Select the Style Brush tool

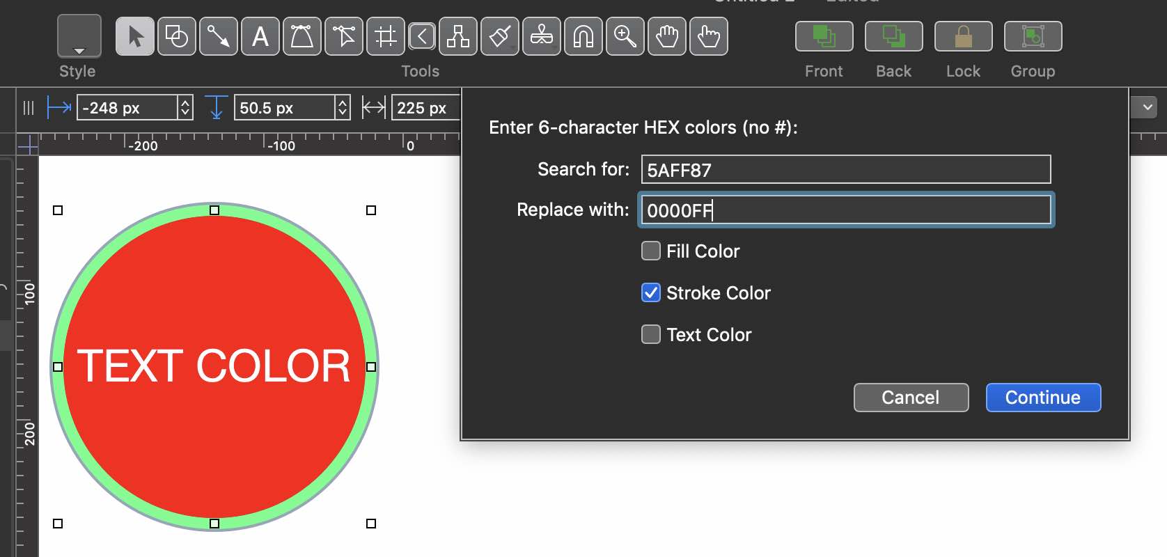click(500, 36)
